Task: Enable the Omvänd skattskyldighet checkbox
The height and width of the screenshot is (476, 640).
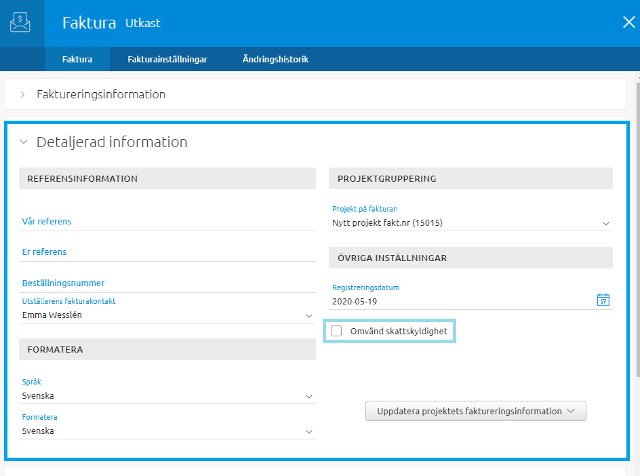Action: [x=336, y=332]
